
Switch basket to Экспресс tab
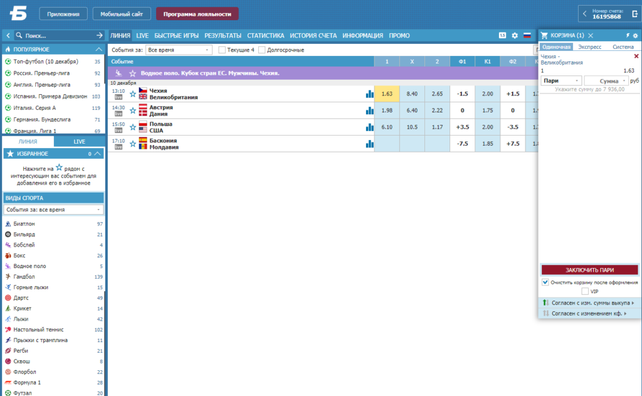[589, 47]
